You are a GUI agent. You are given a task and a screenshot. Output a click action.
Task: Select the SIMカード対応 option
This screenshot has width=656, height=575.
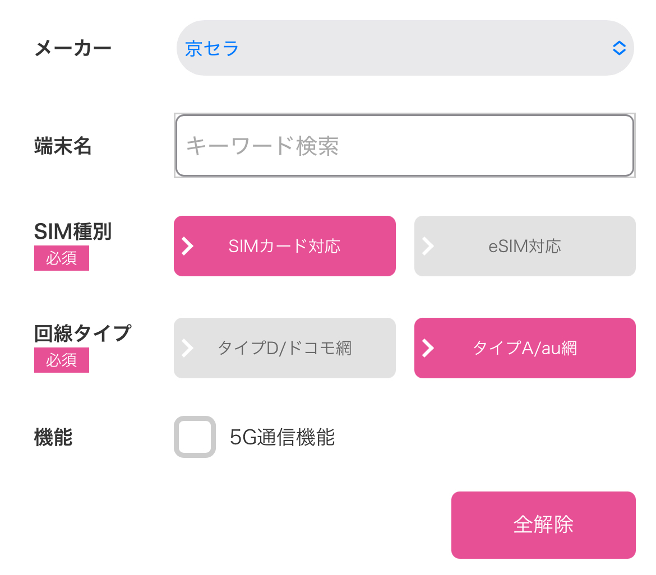(284, 246)
